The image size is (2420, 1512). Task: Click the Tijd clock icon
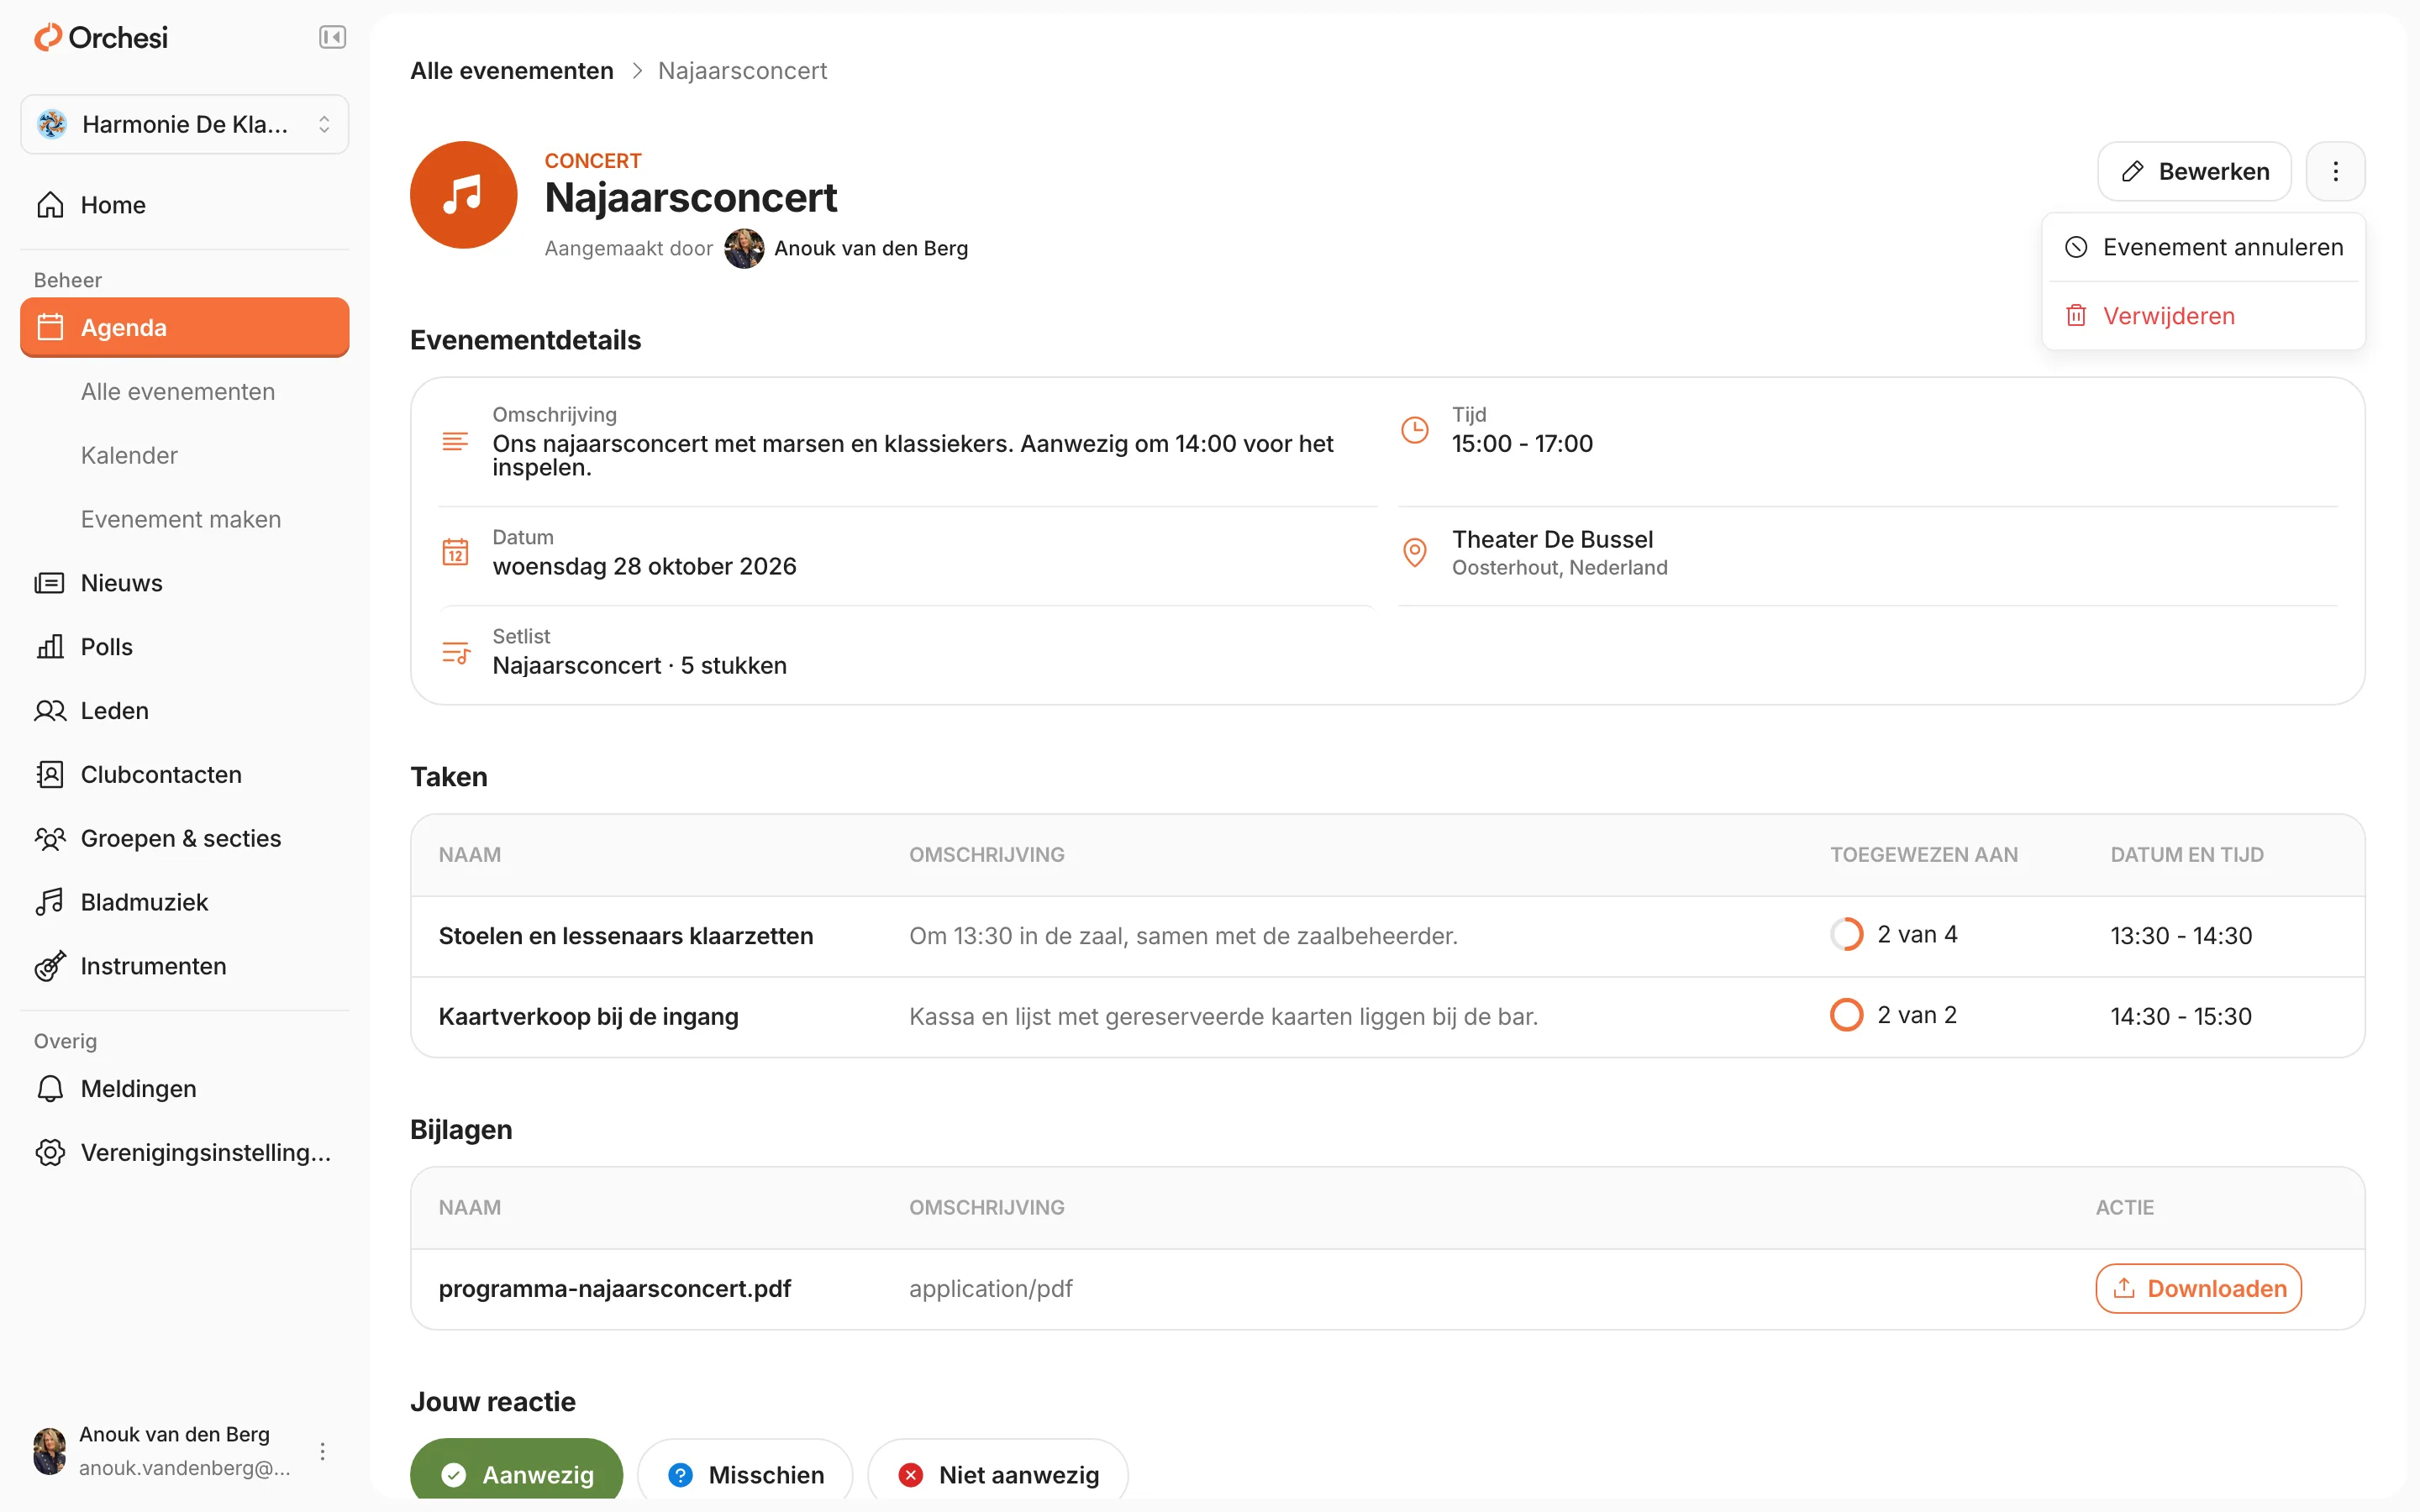pos(1415,430)
